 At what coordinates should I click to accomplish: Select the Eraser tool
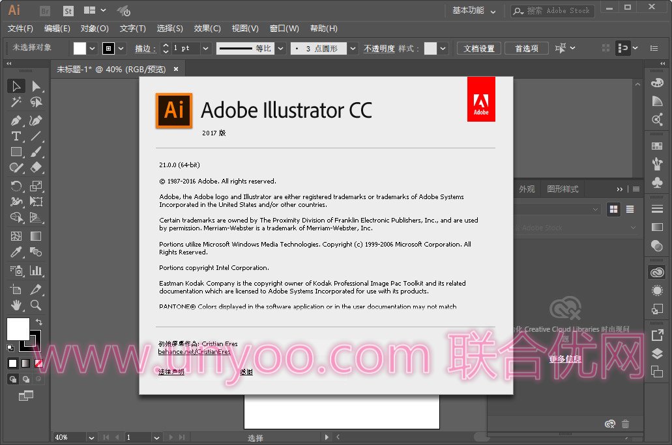pyautogui.click(x=36, y=167)
